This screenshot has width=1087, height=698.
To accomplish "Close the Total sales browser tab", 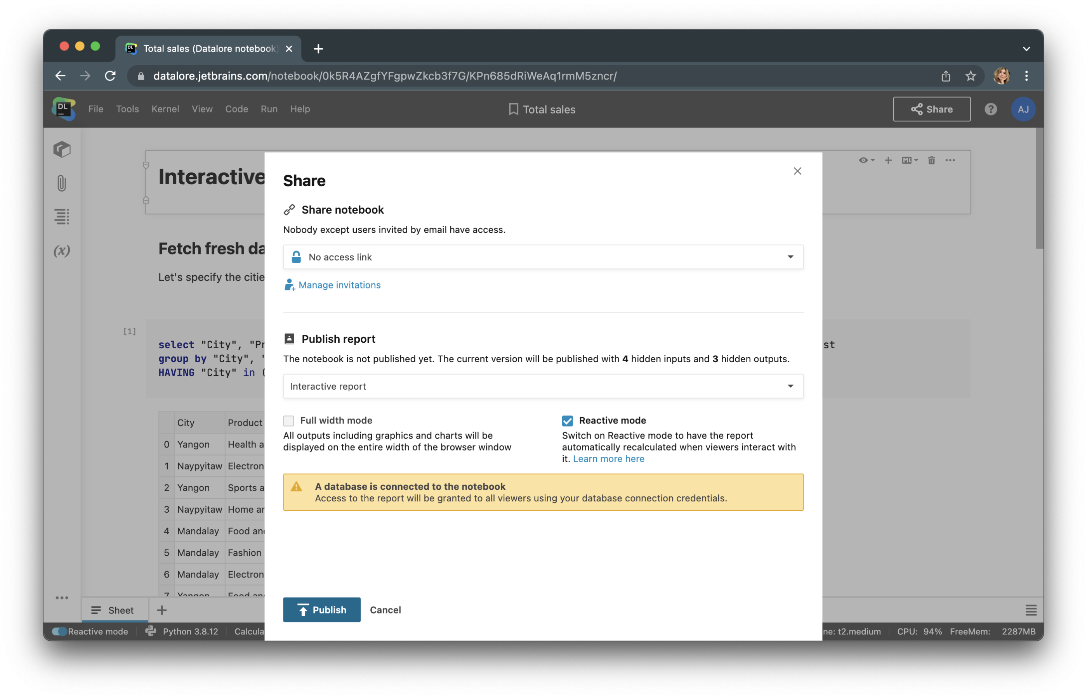I will pyautogui.click(x=289, y=48).
